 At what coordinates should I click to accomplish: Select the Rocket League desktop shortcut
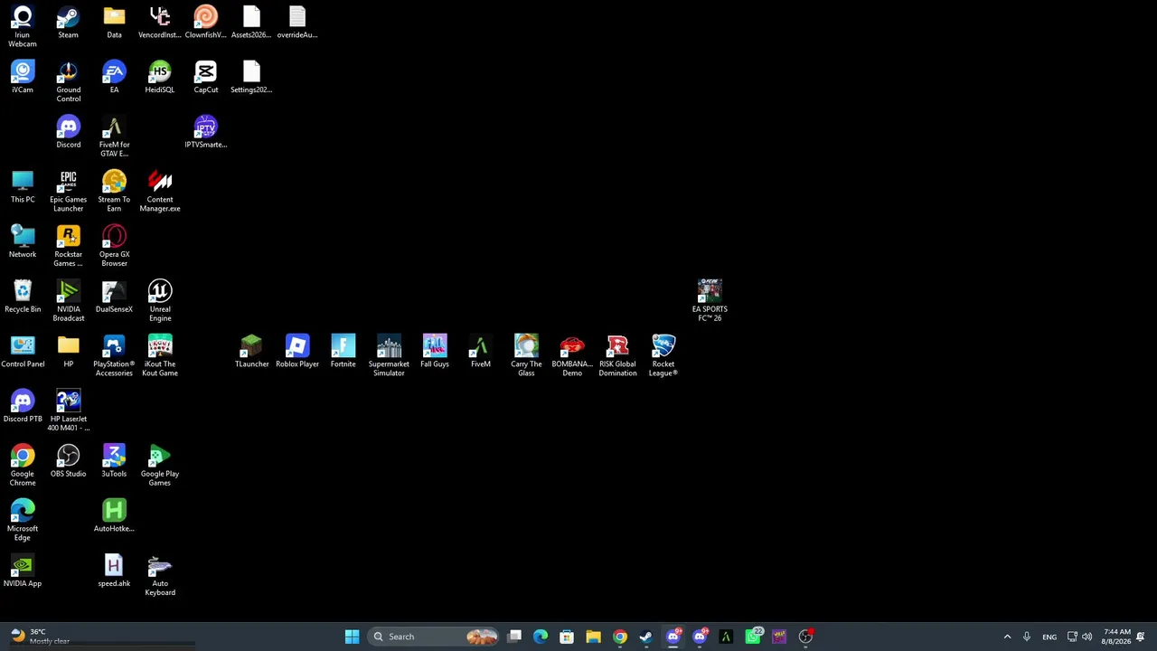[663, 357]
